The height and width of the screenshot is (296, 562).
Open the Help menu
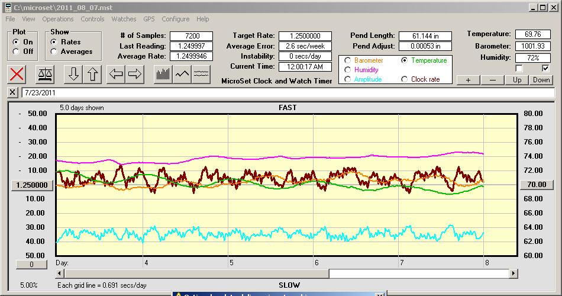(202, 19)
